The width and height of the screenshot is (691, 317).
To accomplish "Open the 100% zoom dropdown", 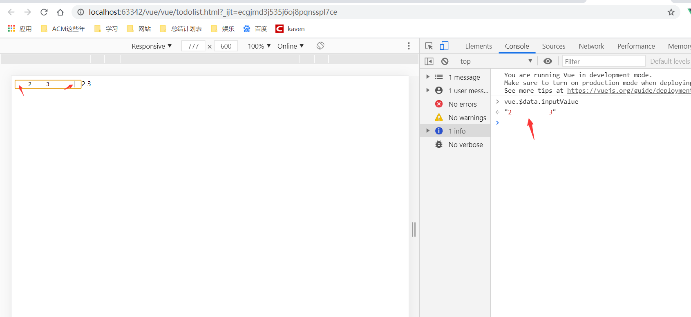I will 259,46.
